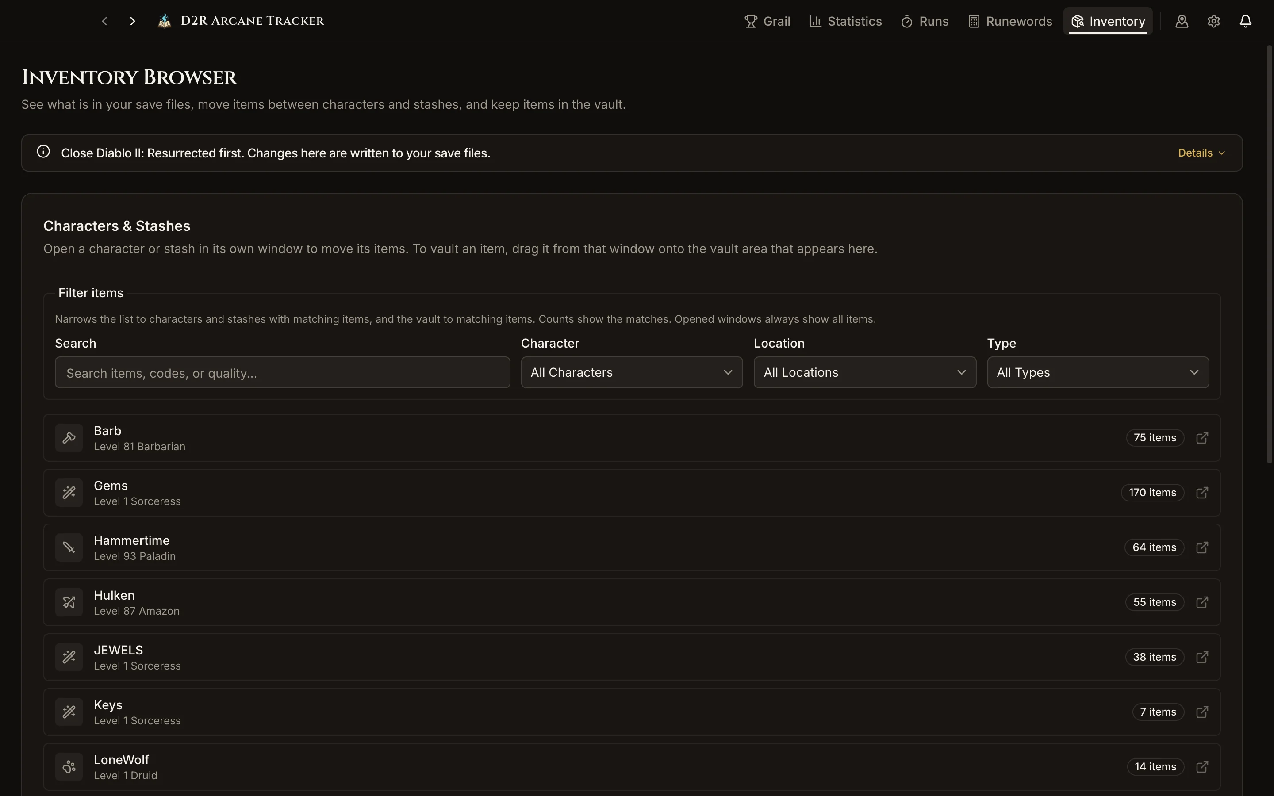Open Gems in its own window
Viewport: 1274px width, 796px height.
[x=1202, y=493]
